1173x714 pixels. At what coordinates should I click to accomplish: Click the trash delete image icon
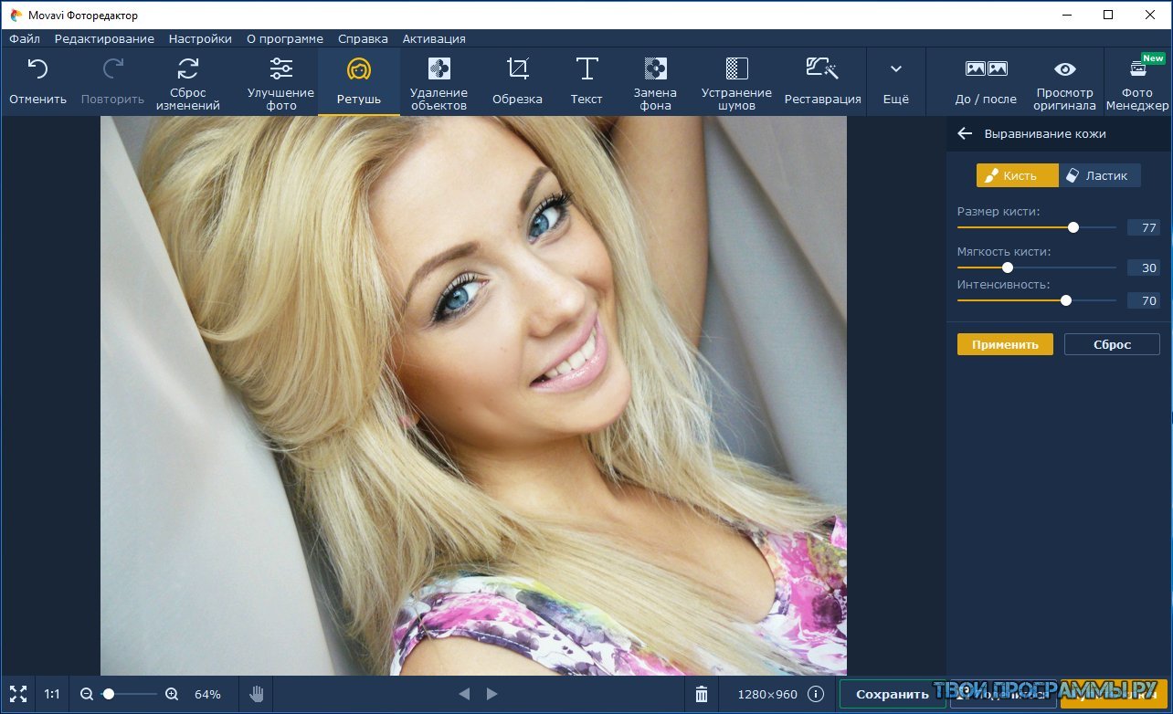point(702,694)
